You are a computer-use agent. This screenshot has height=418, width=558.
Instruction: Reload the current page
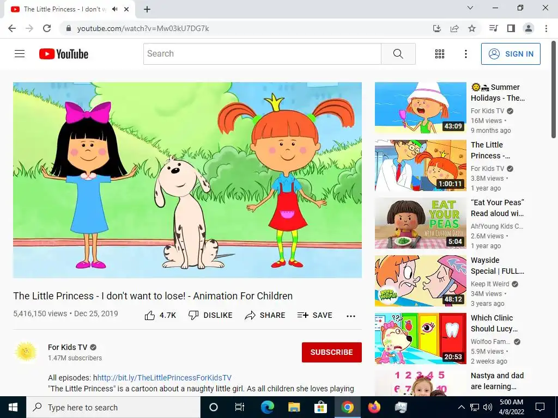point(47,28)
